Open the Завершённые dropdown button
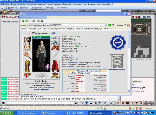 coord(38,8)
